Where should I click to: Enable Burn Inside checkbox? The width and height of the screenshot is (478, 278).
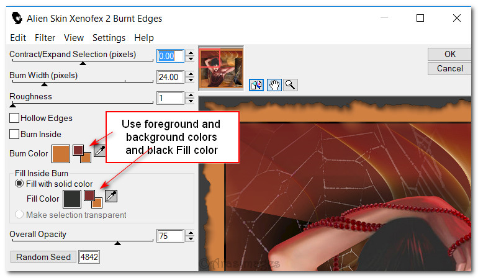(14, 134)
